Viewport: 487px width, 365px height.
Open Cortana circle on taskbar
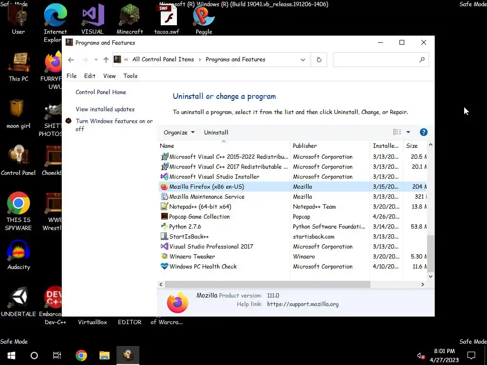tap(34, 355)
